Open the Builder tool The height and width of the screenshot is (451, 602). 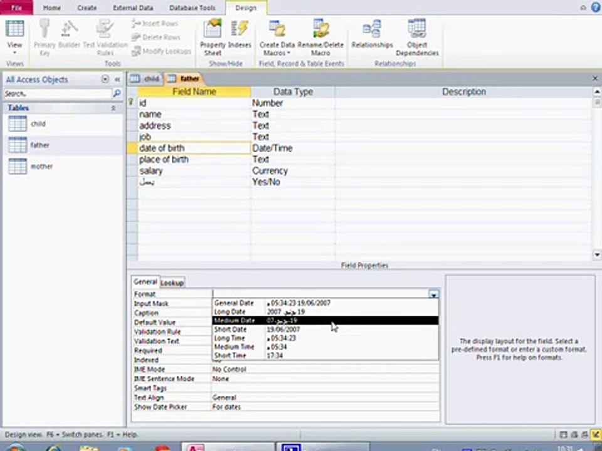coord(69,34)
